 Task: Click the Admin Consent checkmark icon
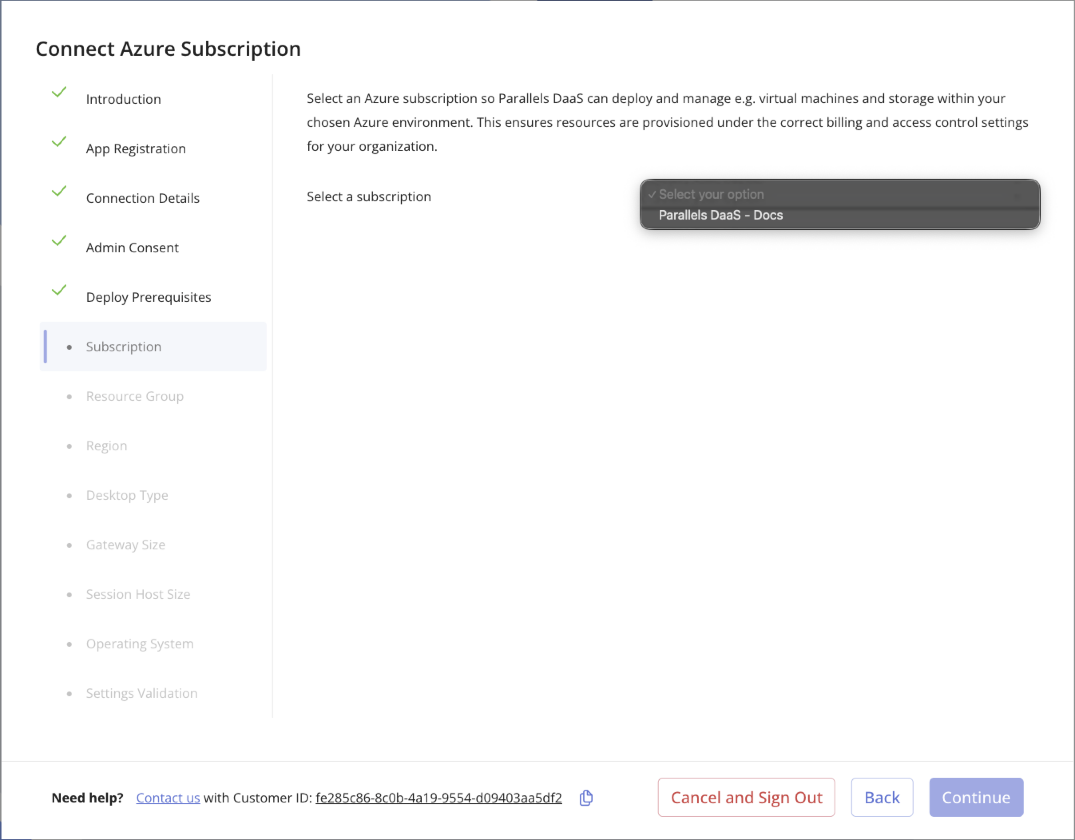(x=59, y=241)
